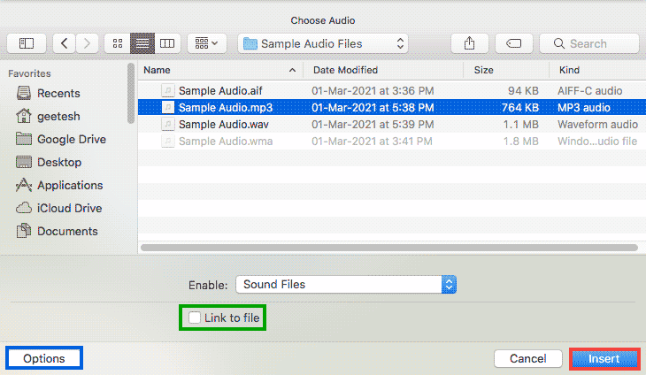
Task: Click into the Search field
Action: (x=589, y=43)
